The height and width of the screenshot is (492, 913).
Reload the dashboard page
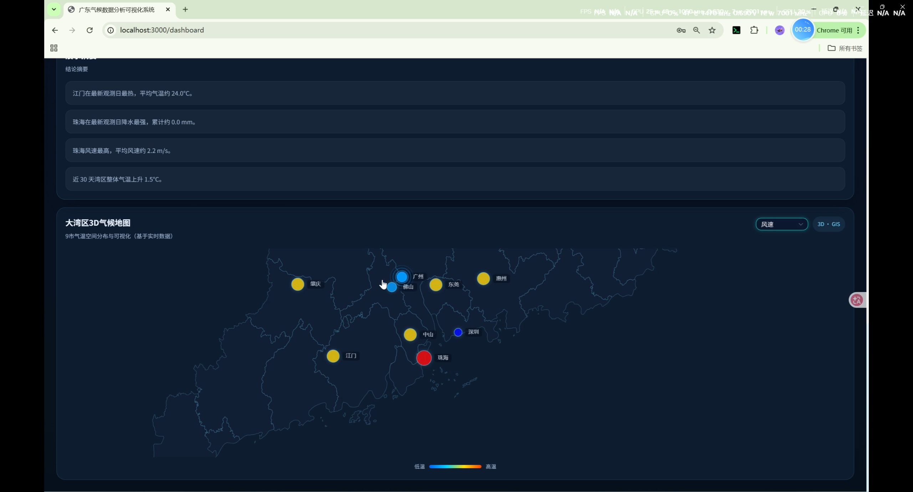pyautogui.click(x=90, y=30)
